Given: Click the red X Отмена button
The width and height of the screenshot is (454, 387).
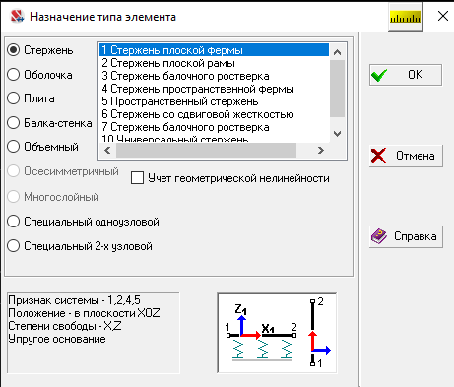Looking at the screenshot, I should [x=406, y=156].
